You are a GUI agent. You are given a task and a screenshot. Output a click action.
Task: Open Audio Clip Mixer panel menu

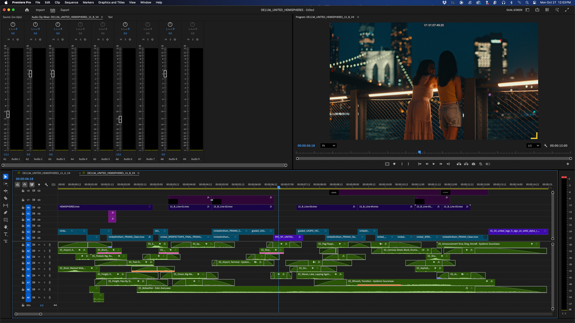pyautogui.click(x=102, y=17)
